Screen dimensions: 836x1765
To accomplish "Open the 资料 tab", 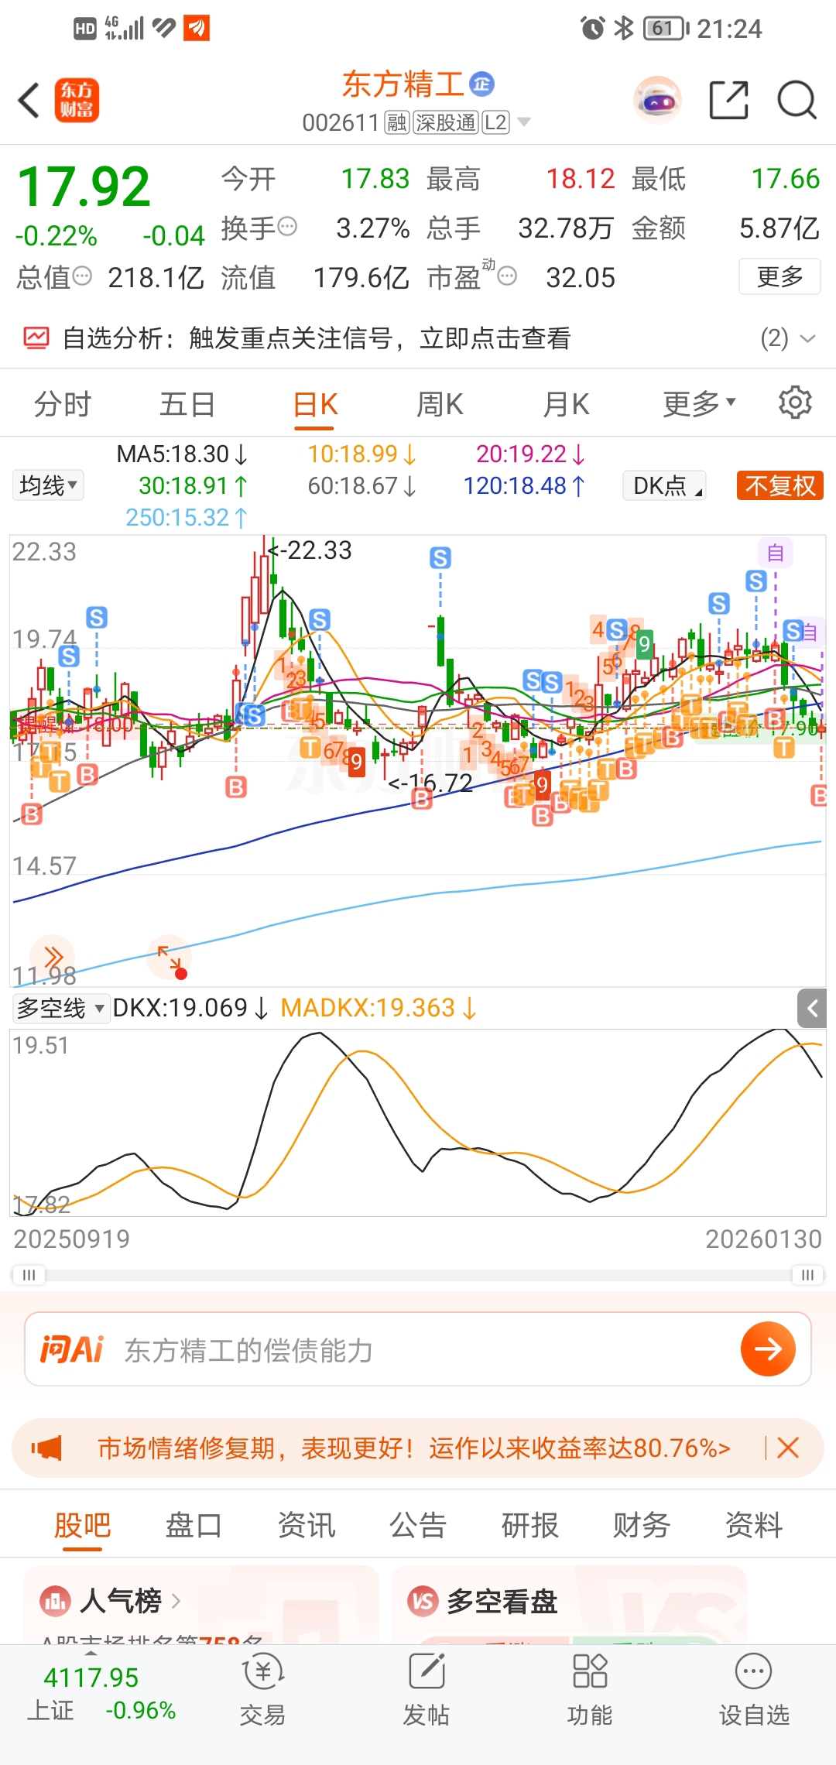I will (754, 1525).
